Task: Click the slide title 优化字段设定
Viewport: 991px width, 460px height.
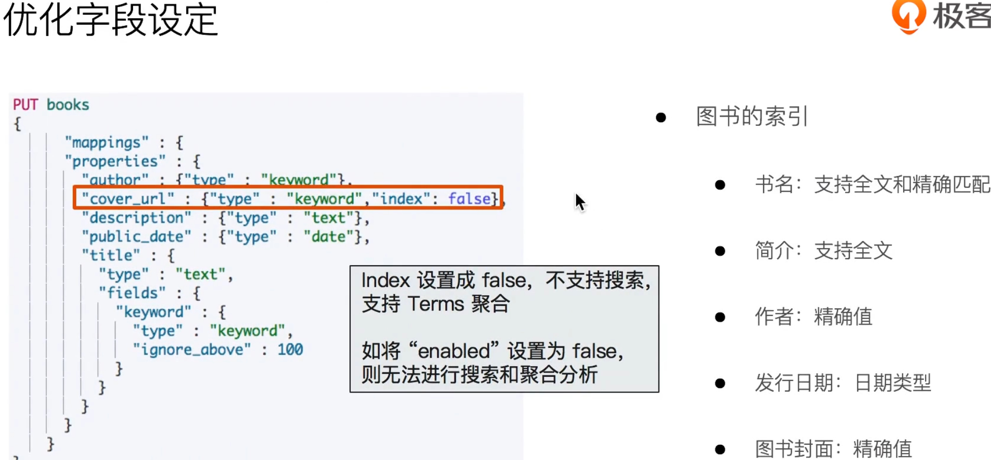Action: 111,20
